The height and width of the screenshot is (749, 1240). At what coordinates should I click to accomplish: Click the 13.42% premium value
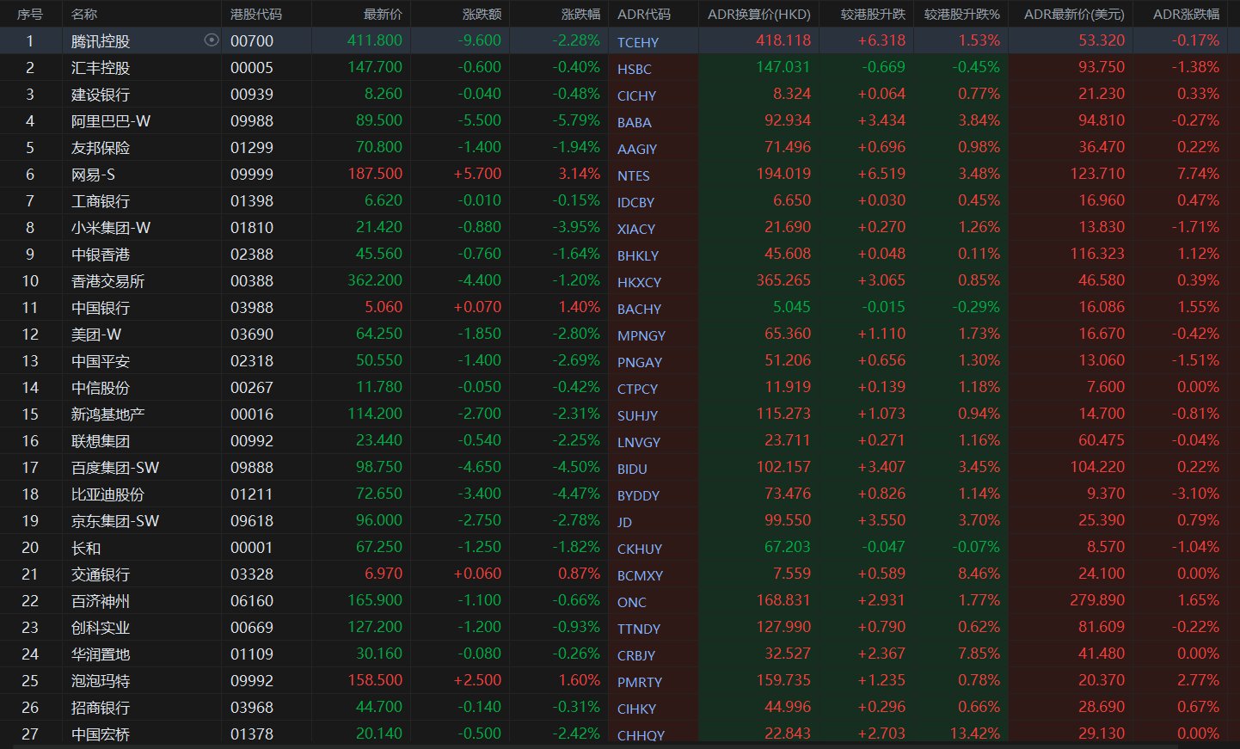(975, 734)
